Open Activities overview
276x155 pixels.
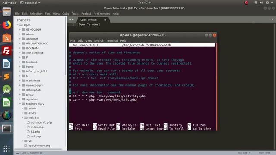(9, 3)
